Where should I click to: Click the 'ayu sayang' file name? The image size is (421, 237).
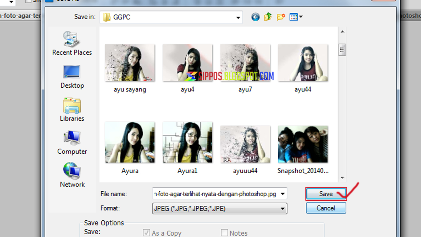130,90
